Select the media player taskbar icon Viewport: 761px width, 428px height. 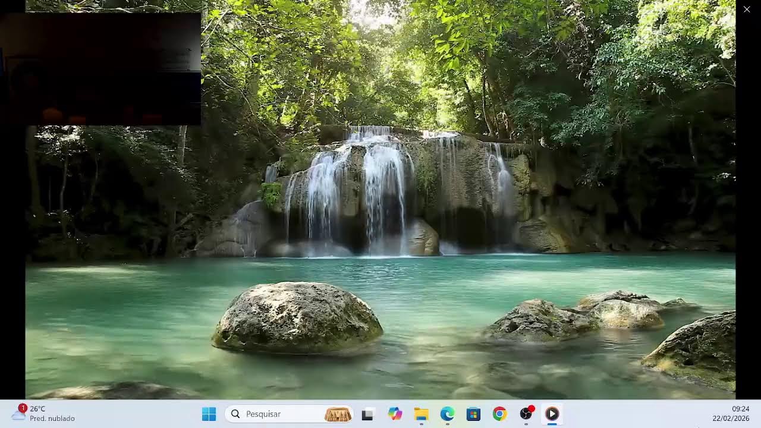point(552,414)
